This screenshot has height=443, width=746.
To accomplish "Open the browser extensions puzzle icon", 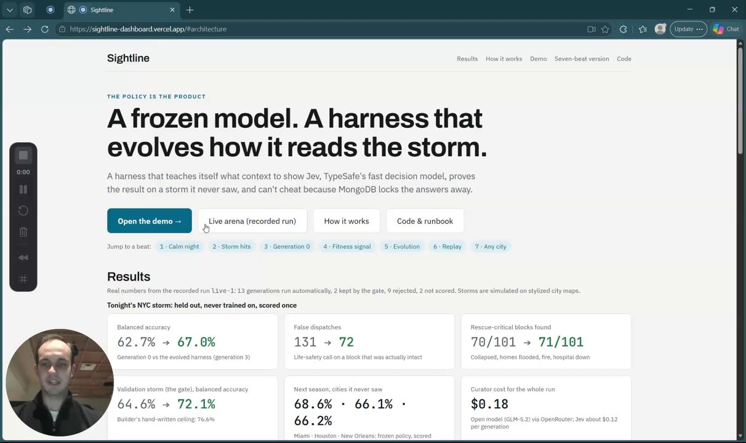I will point(623,29).
